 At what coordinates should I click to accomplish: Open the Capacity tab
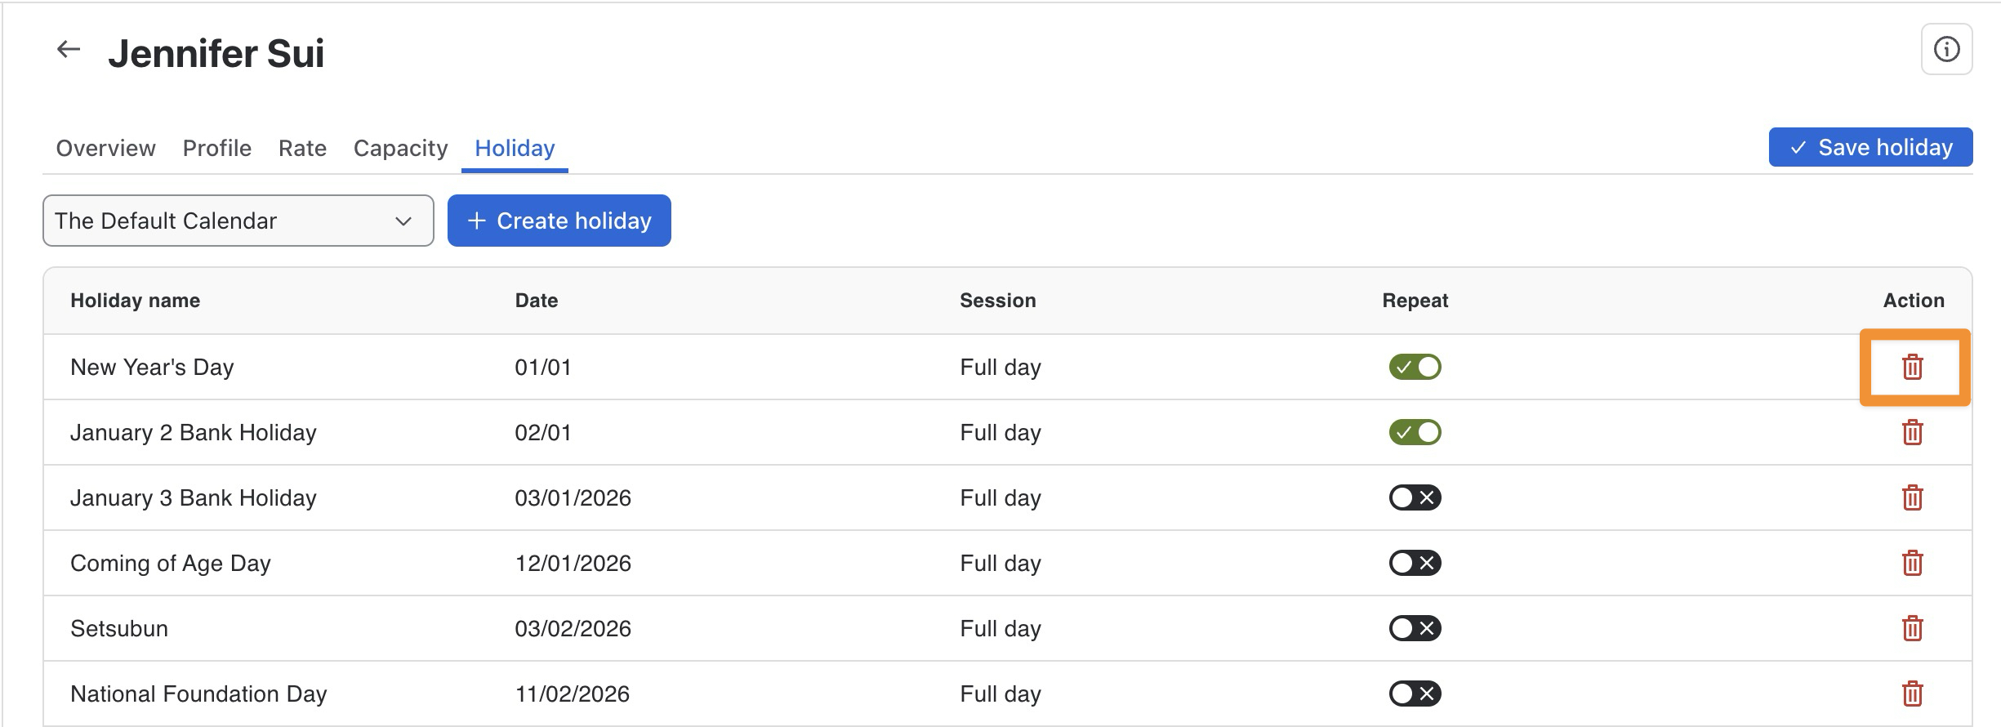click(x=400, y=148)
